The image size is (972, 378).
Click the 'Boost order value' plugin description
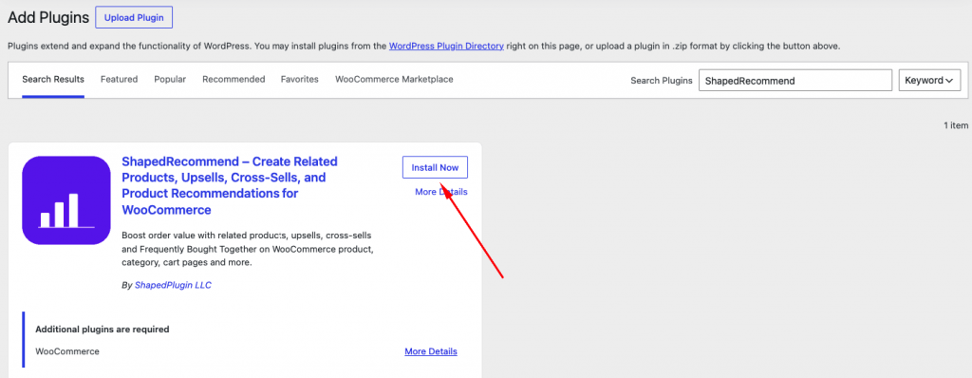click(x=248, y=250)
